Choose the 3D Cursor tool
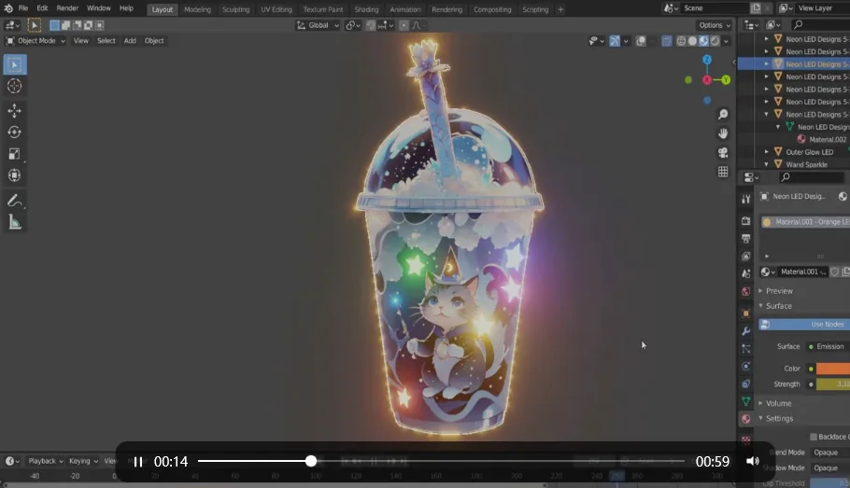 pos(15,86)
